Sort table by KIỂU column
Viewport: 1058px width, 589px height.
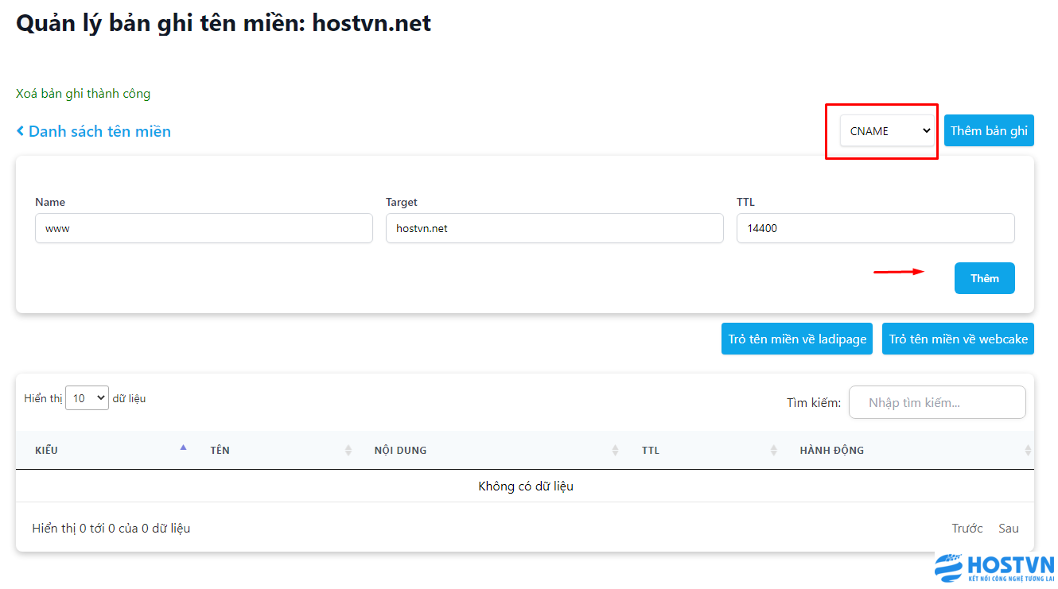[103, 450]
